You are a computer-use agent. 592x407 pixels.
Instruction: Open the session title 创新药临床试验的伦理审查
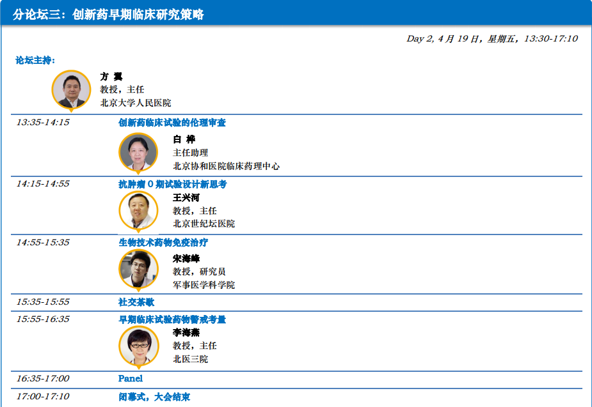[x=172, y=123]
